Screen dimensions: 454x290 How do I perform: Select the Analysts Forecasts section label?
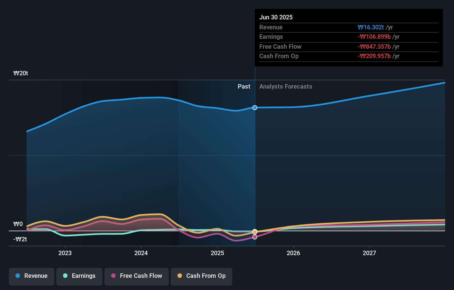pos(286,86)
